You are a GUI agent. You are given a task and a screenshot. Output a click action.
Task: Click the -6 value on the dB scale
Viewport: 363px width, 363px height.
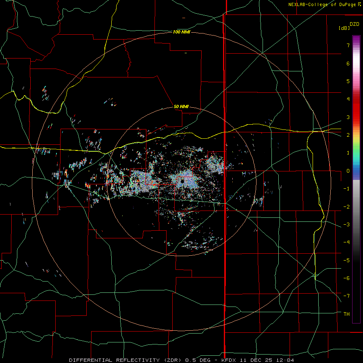click(346, 278)
